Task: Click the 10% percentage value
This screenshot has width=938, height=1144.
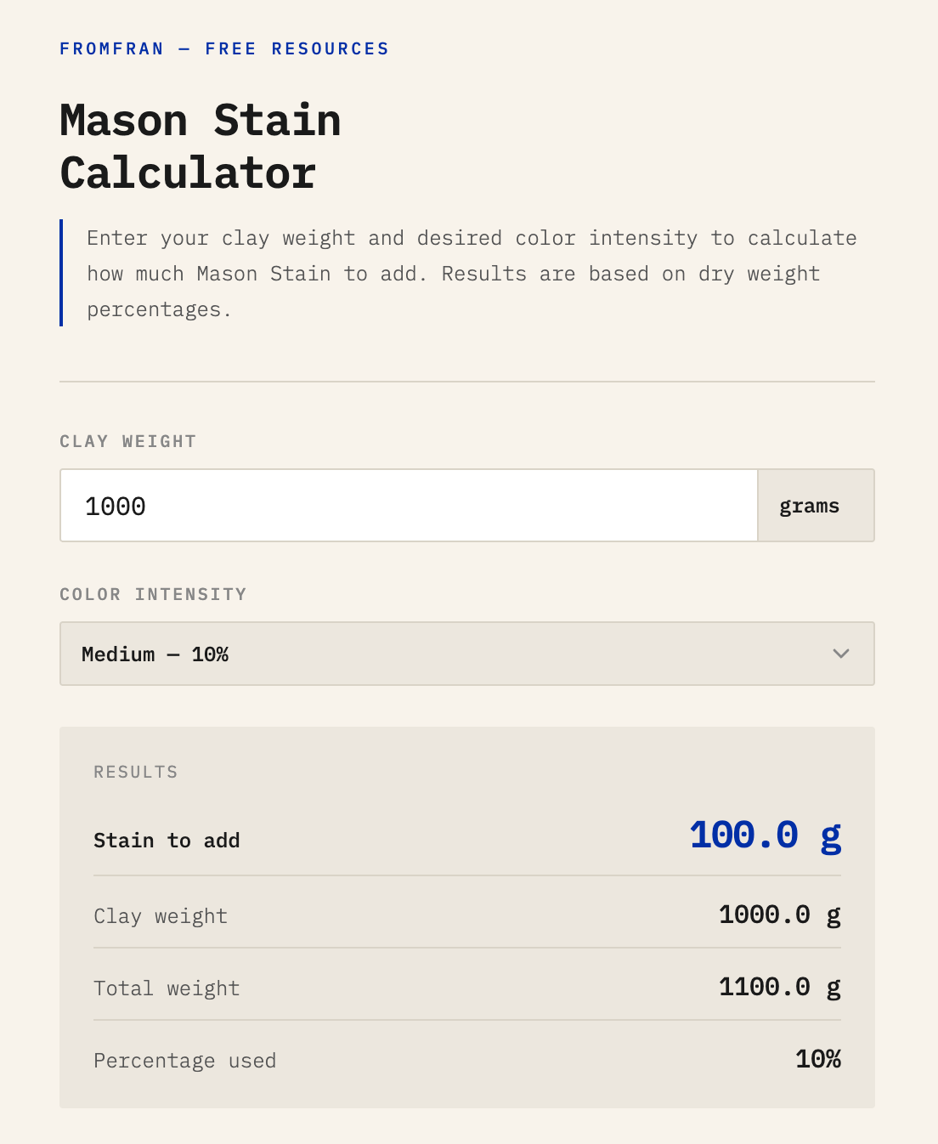Action: [x=817, y=1059]
